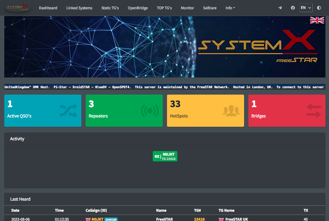Click the UK flag on banner

click(x=317, y=20)
